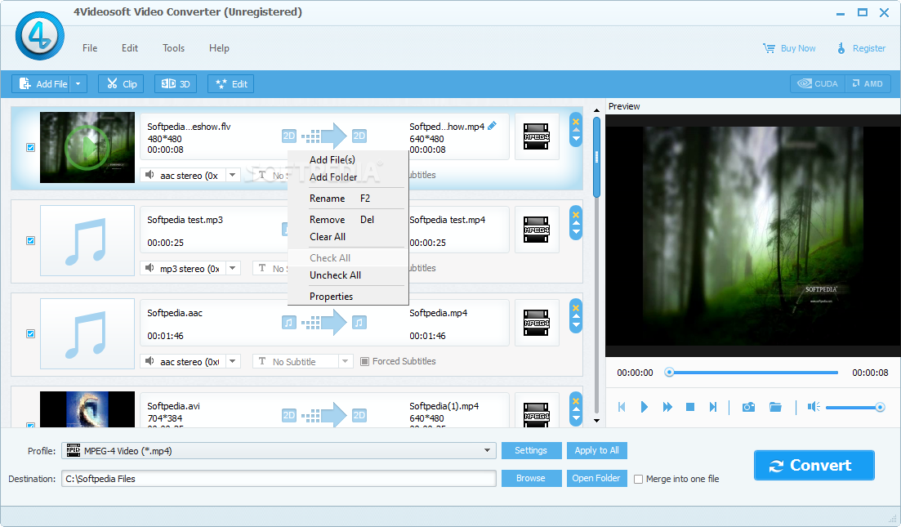Viewport: 901px width, 527px height.
Task: Select the Clip tool in the toolbar
Action: point(120,83)
